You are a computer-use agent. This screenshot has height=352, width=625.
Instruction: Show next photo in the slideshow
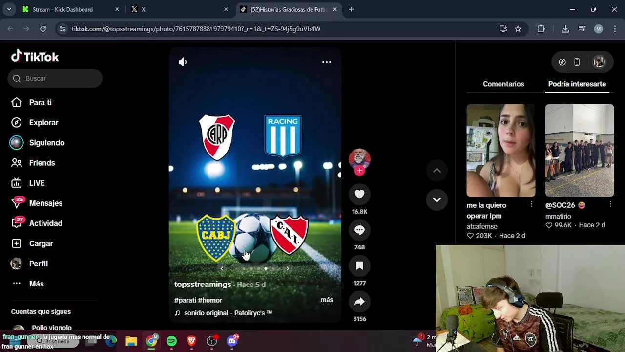pos(288,268)
